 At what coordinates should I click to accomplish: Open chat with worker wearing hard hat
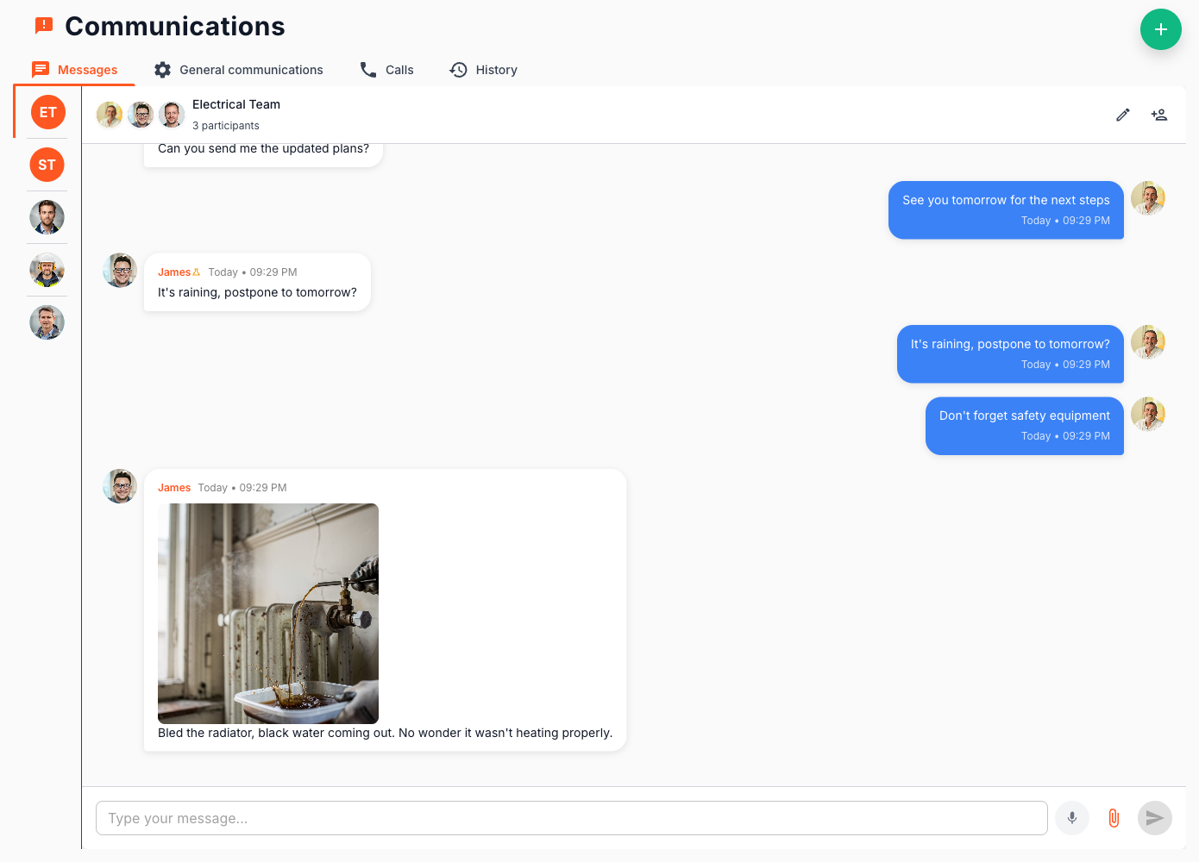[47, 270]
